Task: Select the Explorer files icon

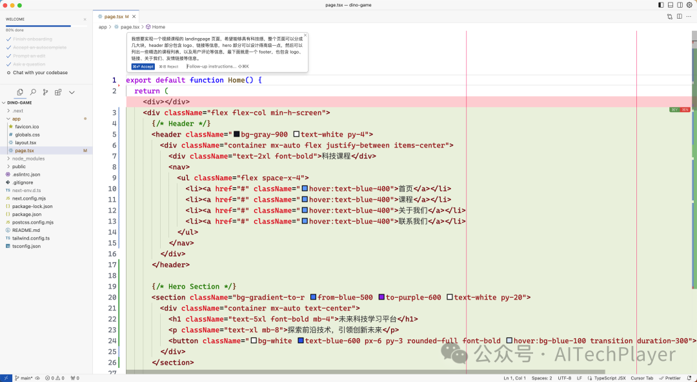Action: click(x=20, y=92)
